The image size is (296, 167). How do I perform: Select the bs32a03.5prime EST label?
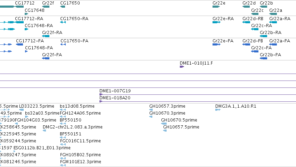click(42, 113)
